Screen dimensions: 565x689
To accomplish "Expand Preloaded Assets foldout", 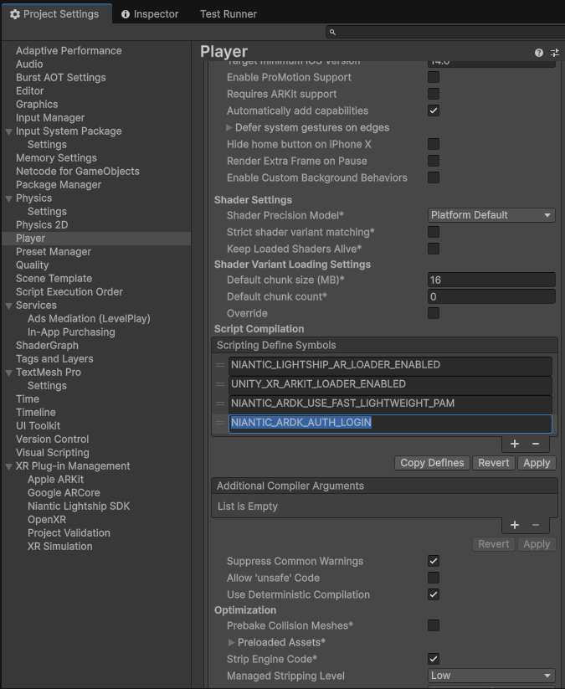I will [x=232, y=642].
